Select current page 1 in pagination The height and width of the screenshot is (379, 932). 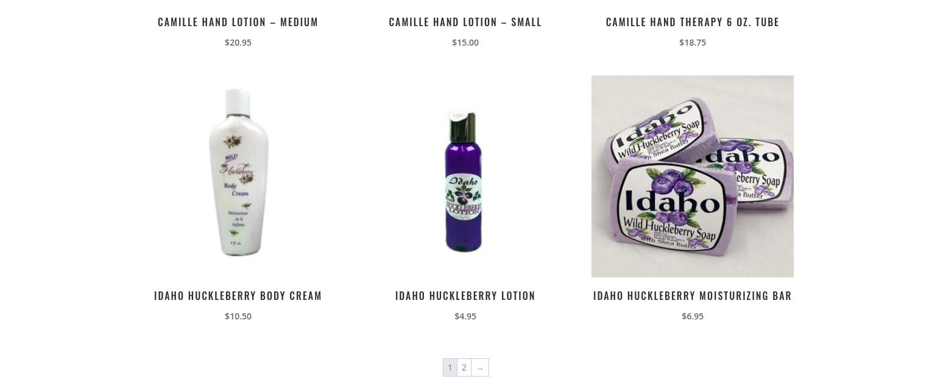(x=450, y=367)
